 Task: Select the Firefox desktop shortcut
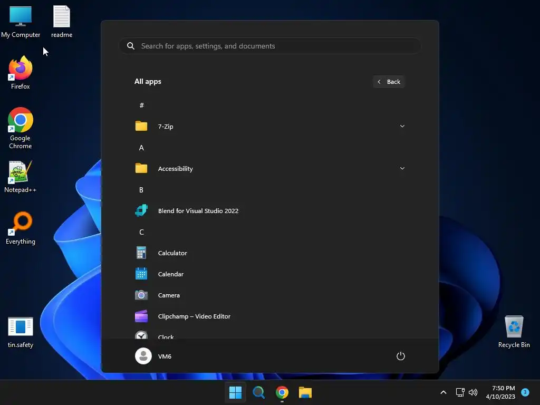pyautogui.click(x=21, y=73)
